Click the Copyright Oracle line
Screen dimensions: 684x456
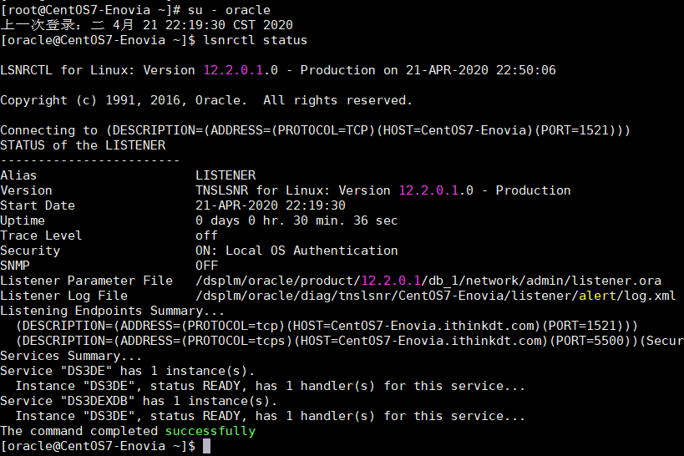(206, 100)
